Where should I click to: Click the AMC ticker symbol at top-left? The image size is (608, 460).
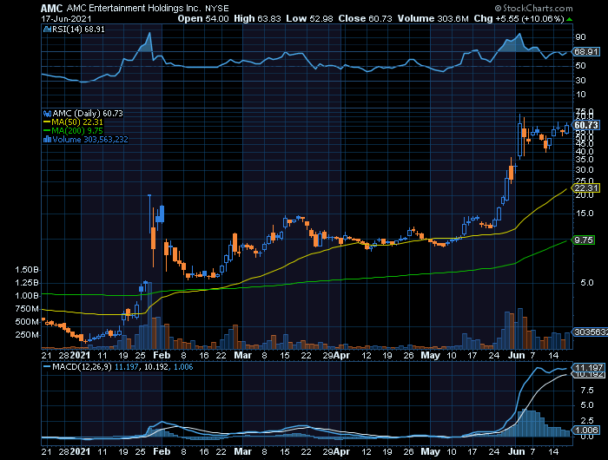[x=51, y=8]
